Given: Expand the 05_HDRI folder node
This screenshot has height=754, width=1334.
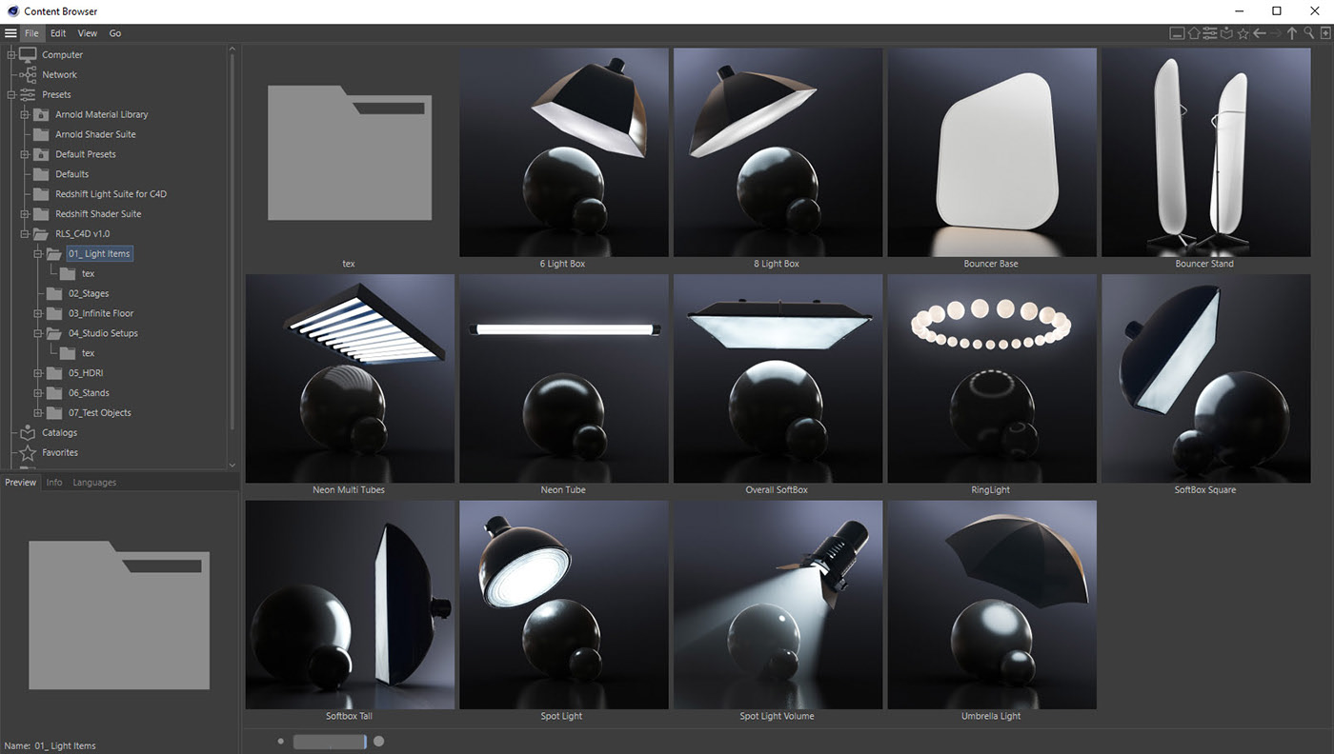Looking at the screenshot, I should (38, 373).
